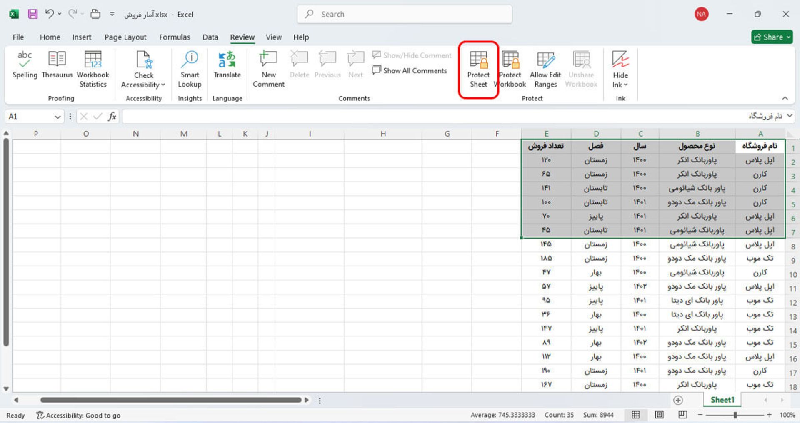Open Smart Lookup
This screenshot has width=800, height=423.
tap(190, 69)
